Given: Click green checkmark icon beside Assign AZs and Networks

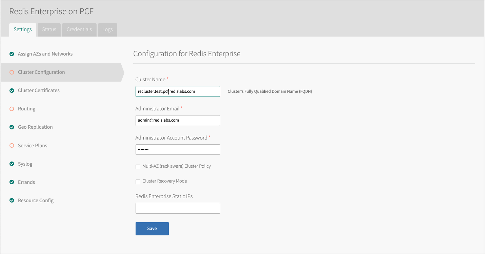Looking at the screenshot, I should coord(12,54).
